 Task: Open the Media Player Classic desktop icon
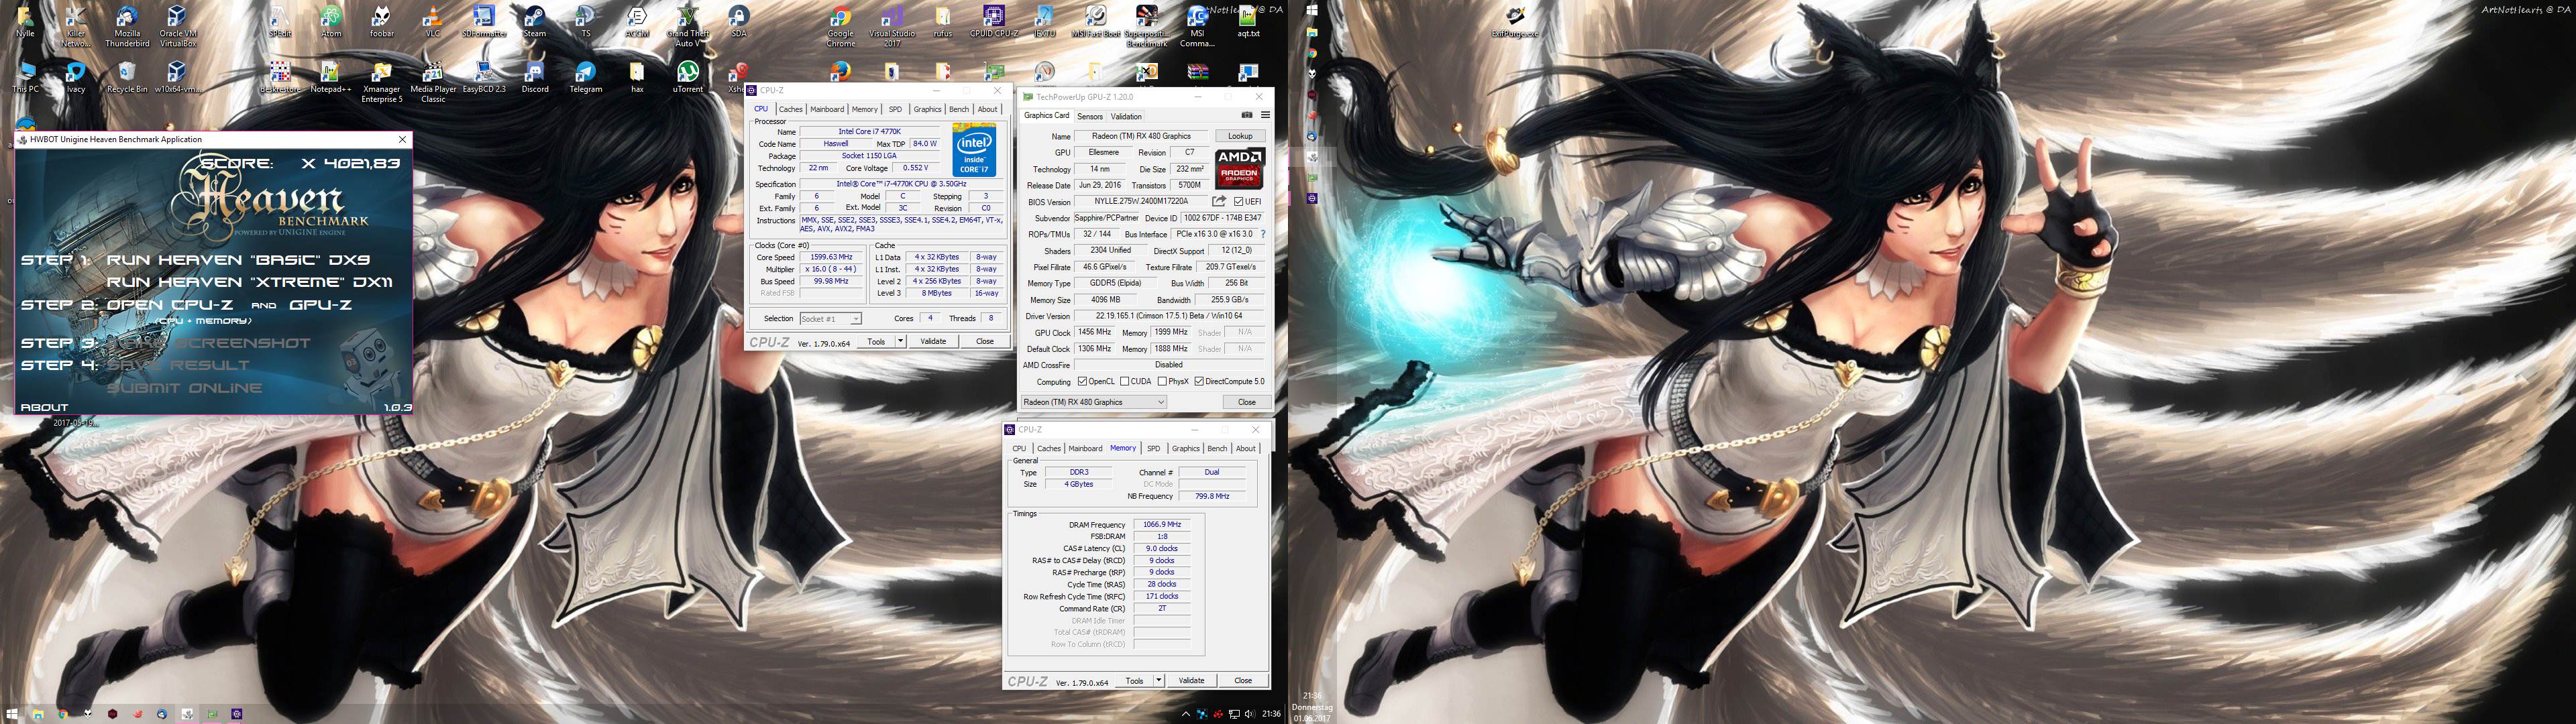433,81
